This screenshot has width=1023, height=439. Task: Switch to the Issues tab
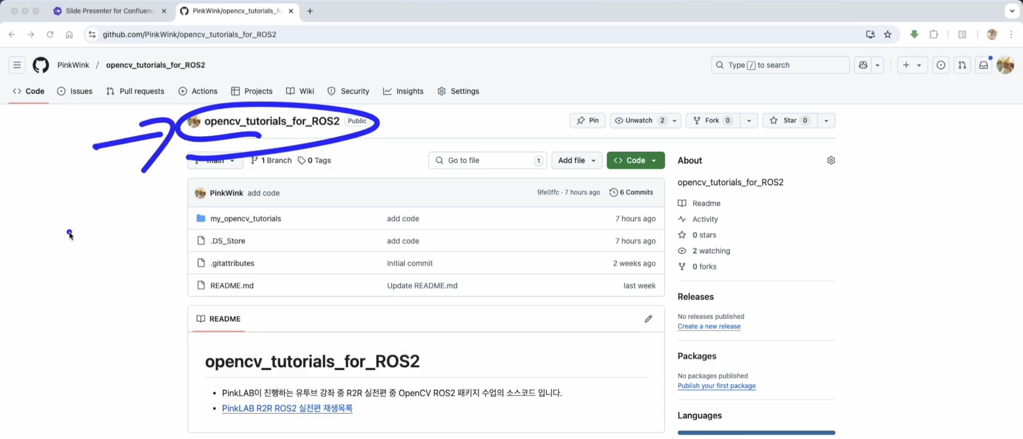pyautogui.click(x=75, y=91)
